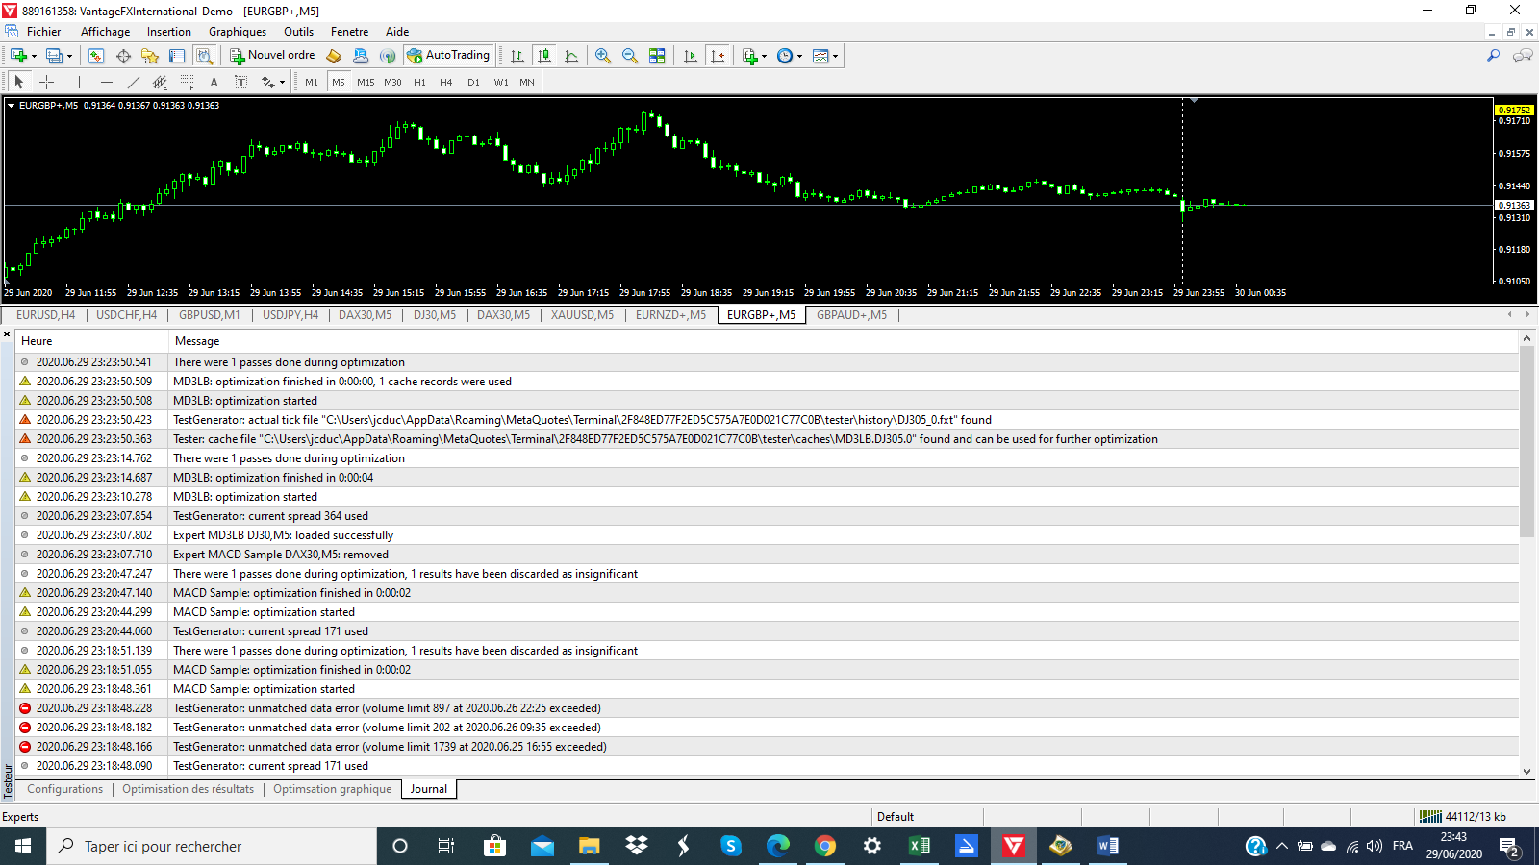This screenshot has height=865, width=1539.
Task: Select the draw trendline tool
Action: (x=134, y=82)
